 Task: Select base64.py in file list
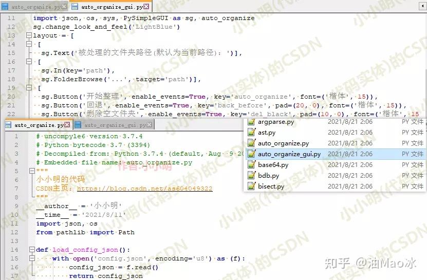(335, 165)
